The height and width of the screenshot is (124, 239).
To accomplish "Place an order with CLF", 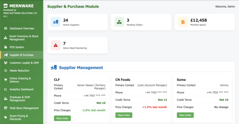I will coord(62,118).
